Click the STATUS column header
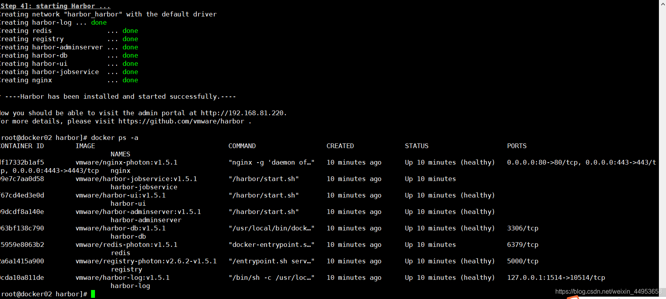 pyautogui.click(x=417, y=146)
